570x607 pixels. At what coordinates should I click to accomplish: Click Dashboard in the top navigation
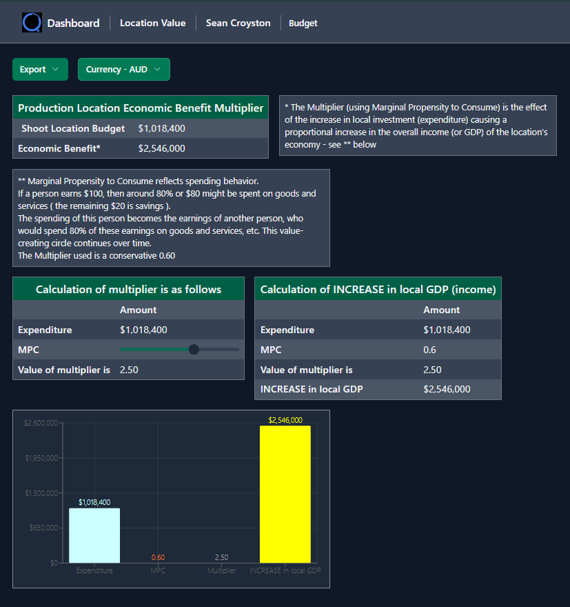click(73, 23)
